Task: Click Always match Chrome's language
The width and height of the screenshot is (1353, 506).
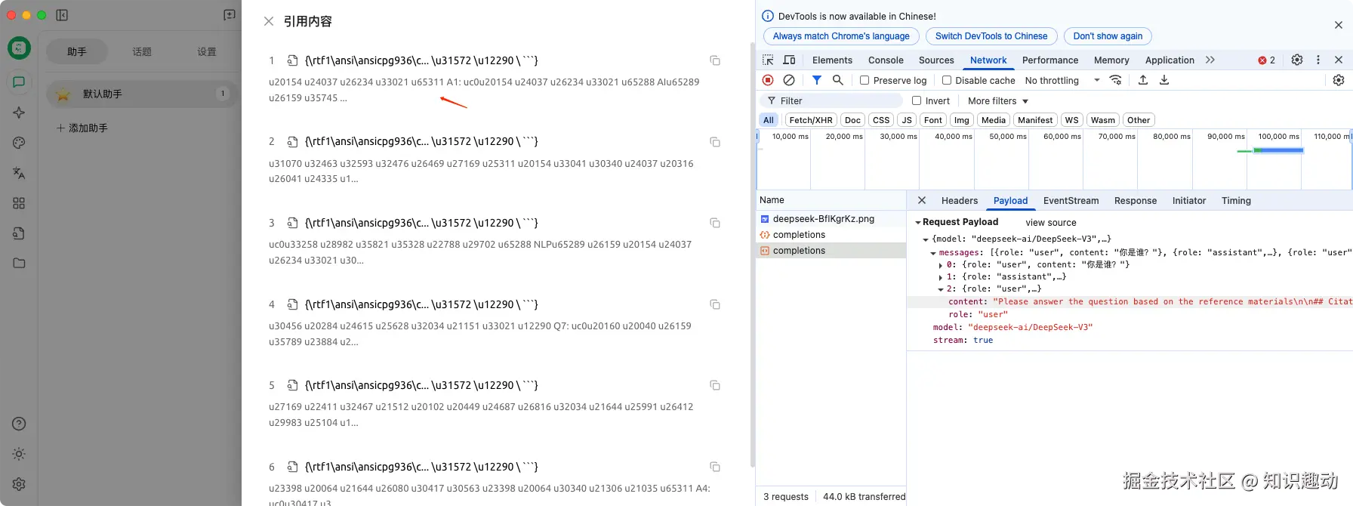Action: (841, 36)
